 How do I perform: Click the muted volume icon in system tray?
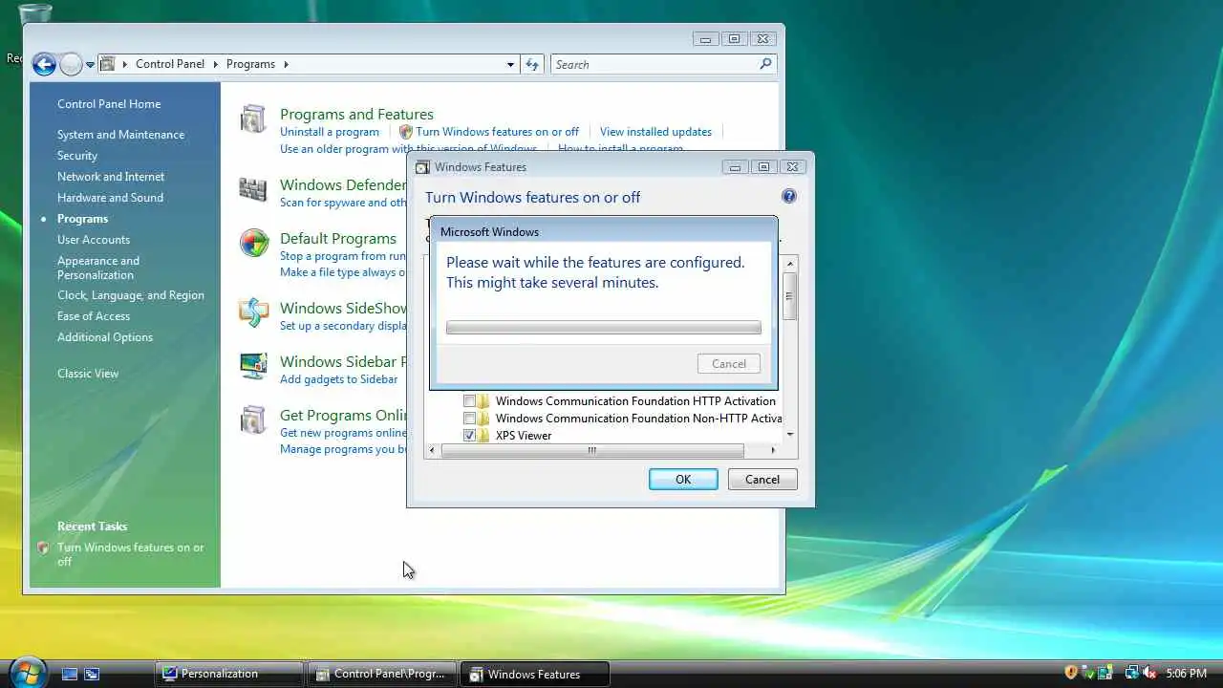pyautogui.click(x=1149, y=673)
